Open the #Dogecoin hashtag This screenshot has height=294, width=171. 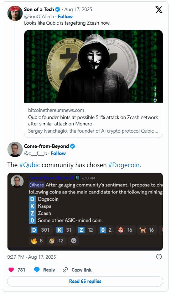coord(124,165)
